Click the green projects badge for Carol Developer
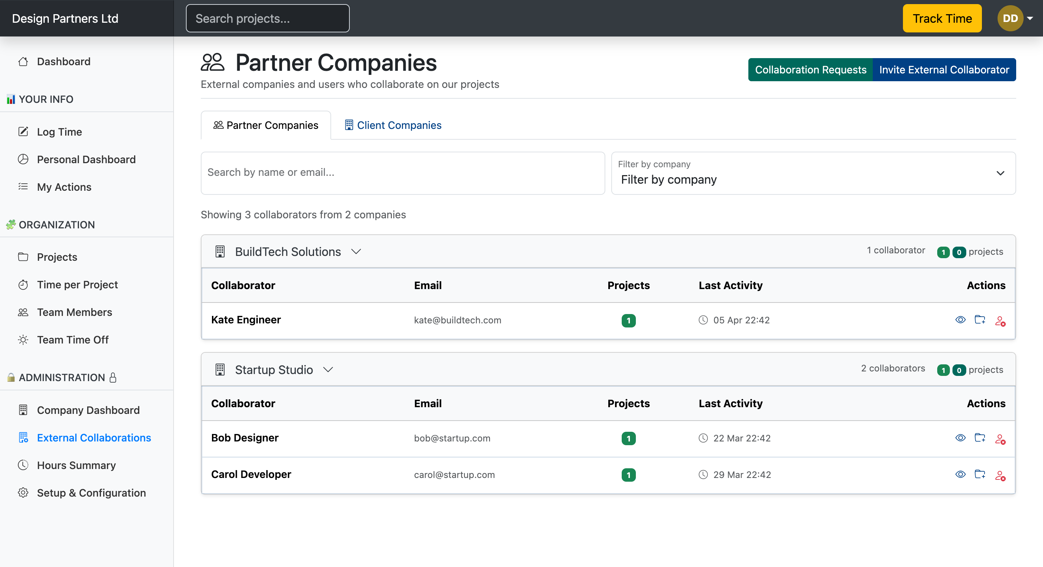The height and width of the screenshot is (567, 1043). pos(628,475)
